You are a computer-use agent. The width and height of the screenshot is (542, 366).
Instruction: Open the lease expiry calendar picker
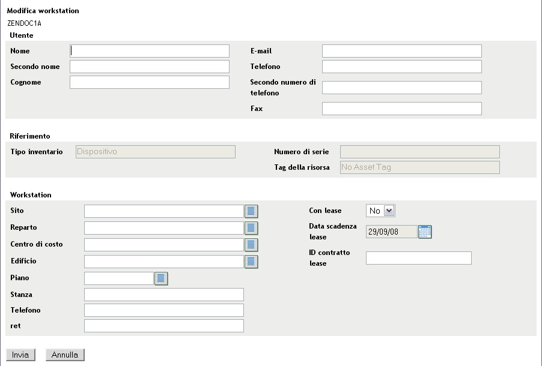pyautogui.click(x=425, y=232)
